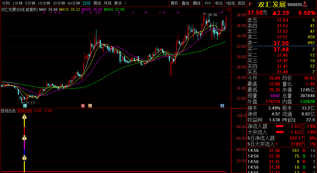The image size is (317, 173).
Task: Click the 标记 mark button
Action: [x=219, y=3]
